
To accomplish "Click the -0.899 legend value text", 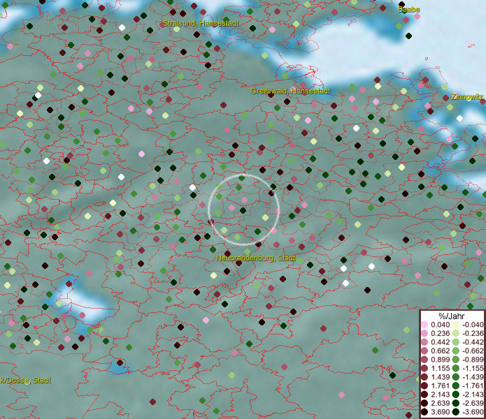I will pos(472,360).
